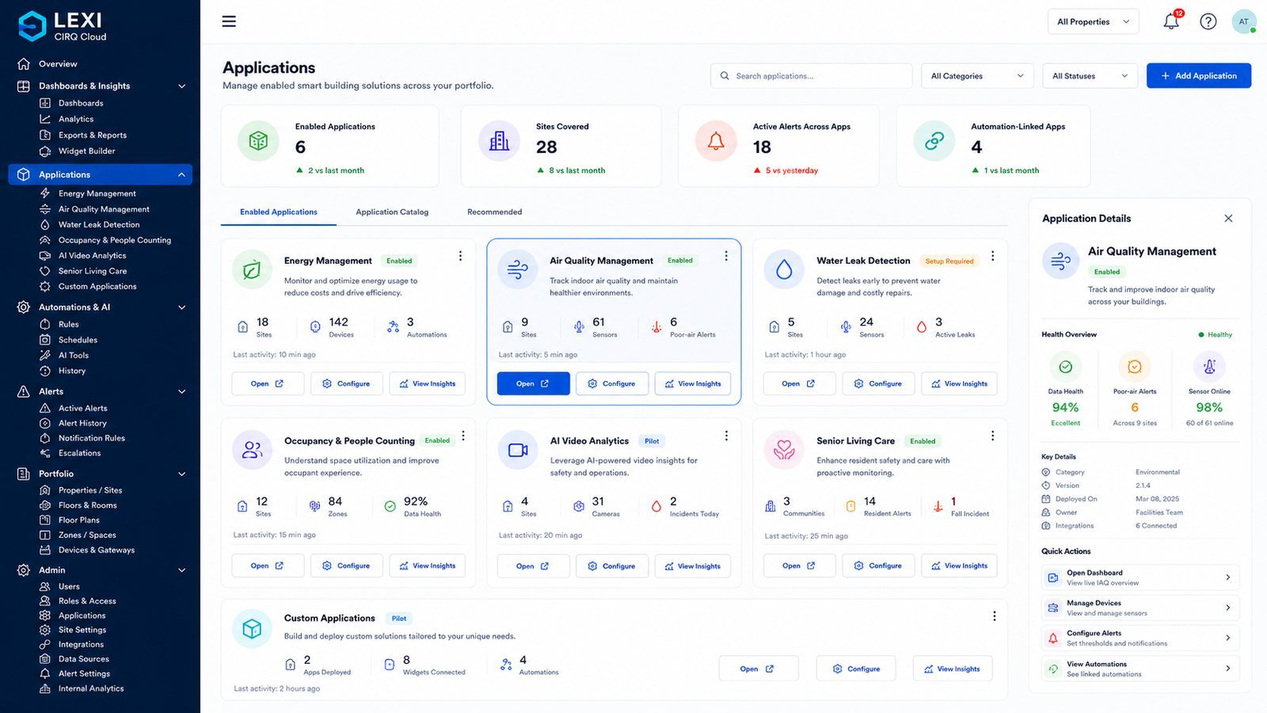Image resolution: width=1267 pixels, height=713 pixels.
Task: Open Water Leak Detection in sidebar
Action: [x=99, y=225]
